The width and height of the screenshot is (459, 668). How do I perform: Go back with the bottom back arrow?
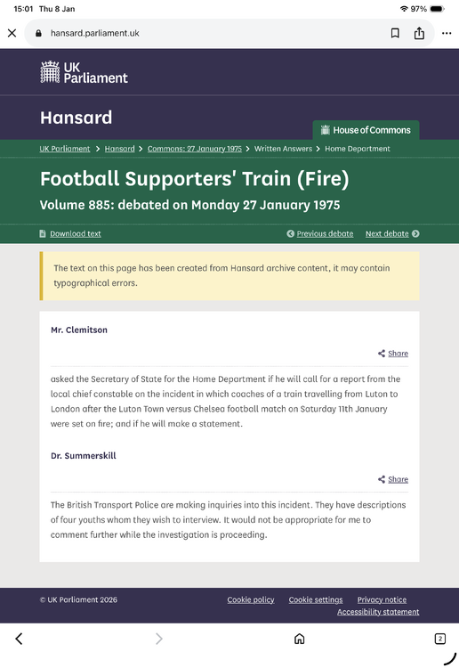pos(19,639)
